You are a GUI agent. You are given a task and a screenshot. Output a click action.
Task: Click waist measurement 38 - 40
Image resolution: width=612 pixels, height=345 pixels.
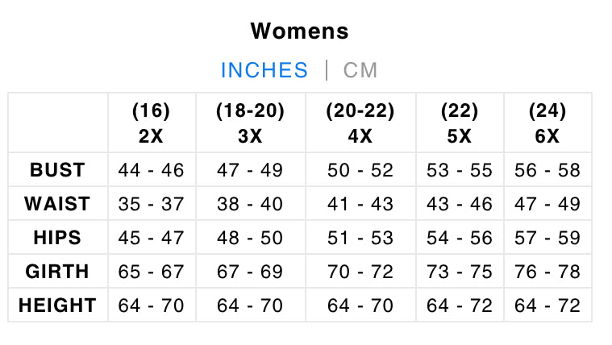click(250, 204)
